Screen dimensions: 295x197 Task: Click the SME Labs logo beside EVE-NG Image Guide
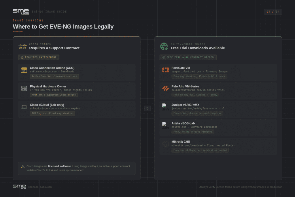coord(21,12)
